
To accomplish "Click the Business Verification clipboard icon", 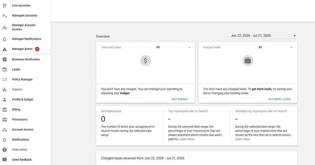I will [5, 59].
